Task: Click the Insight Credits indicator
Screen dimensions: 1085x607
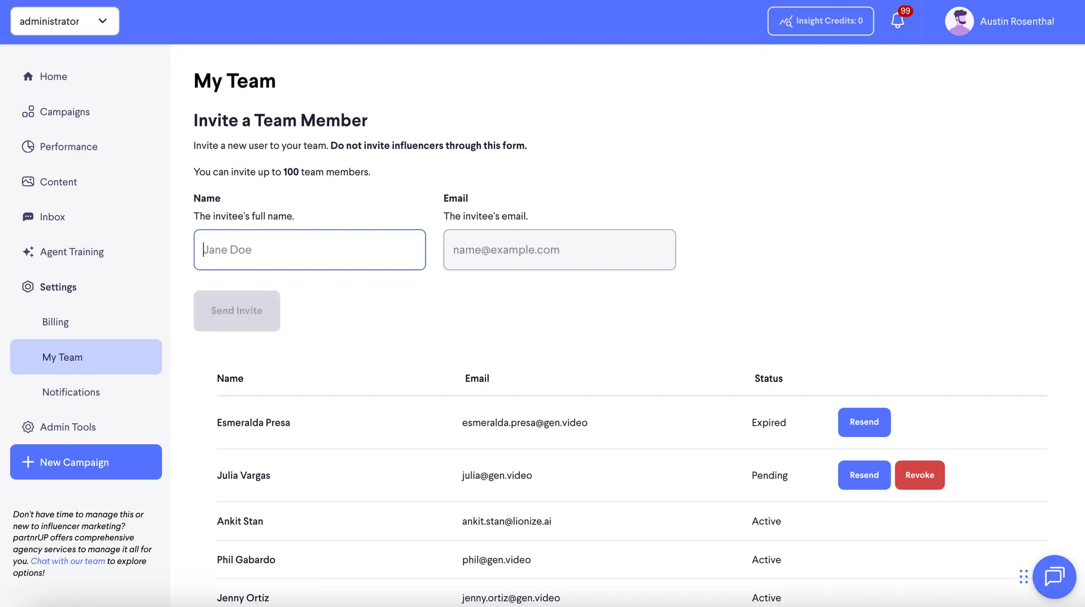Action: click(821, 21)
